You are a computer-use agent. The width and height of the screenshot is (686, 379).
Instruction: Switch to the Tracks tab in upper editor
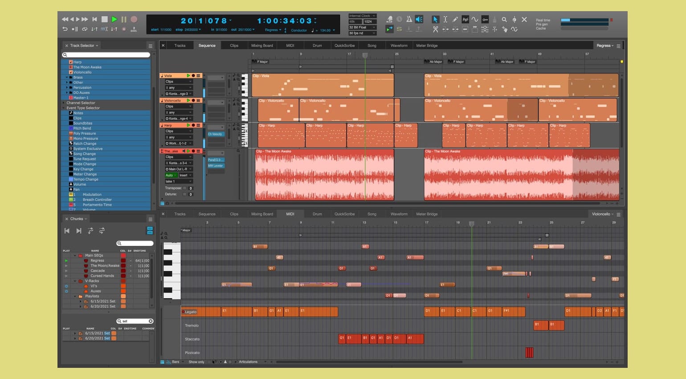click(180, 45)
